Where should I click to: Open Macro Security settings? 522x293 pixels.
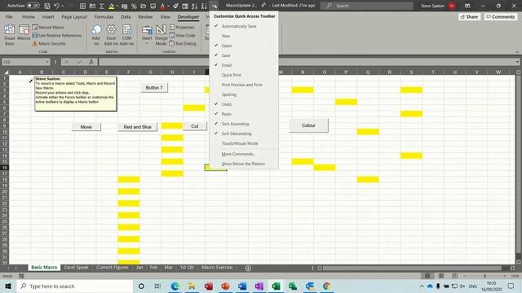coord(49,43)
